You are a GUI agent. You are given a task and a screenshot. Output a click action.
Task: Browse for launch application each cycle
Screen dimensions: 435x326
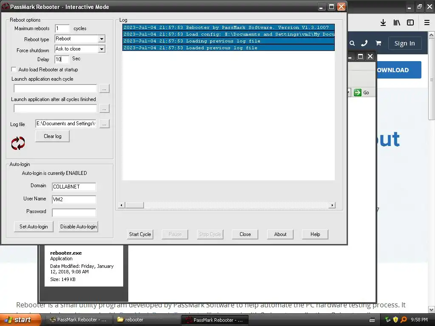(105, 89)
